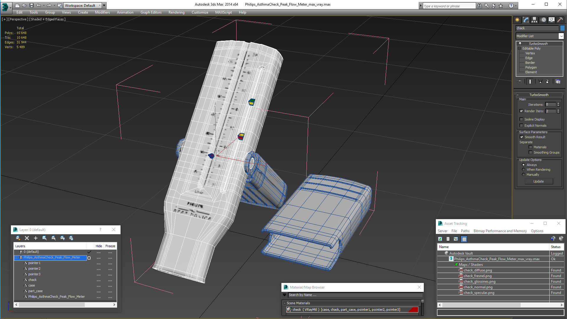Open the Graph Editors menu
Screen dimensions: 567x319
click(151, 12)
